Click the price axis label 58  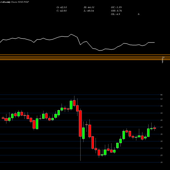click(x=161, y=106)
